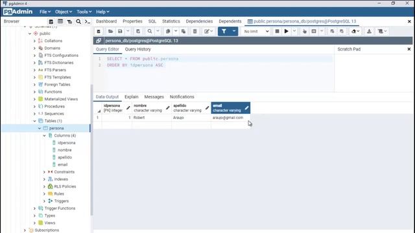Run the query with Execute play button

(x=286, y=31)
